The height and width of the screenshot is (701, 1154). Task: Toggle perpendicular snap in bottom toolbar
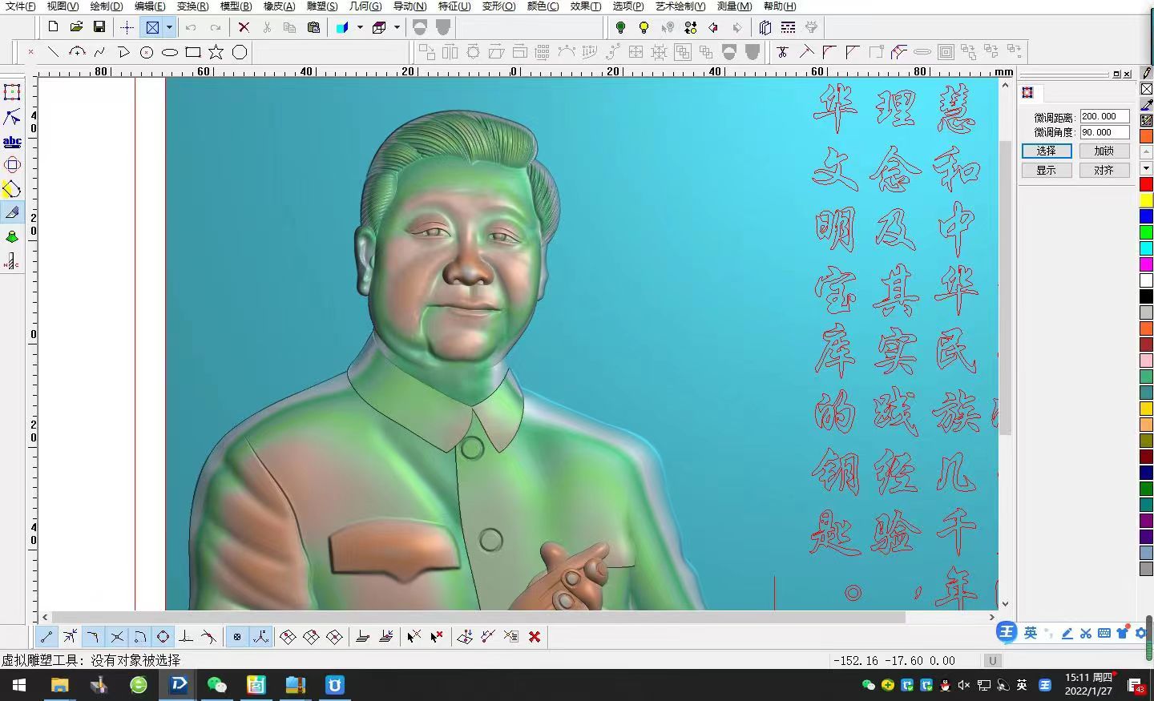tap(186, 637)
